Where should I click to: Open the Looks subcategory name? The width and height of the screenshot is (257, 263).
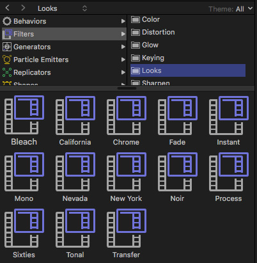pyautogui.click(x=152, y=70)
